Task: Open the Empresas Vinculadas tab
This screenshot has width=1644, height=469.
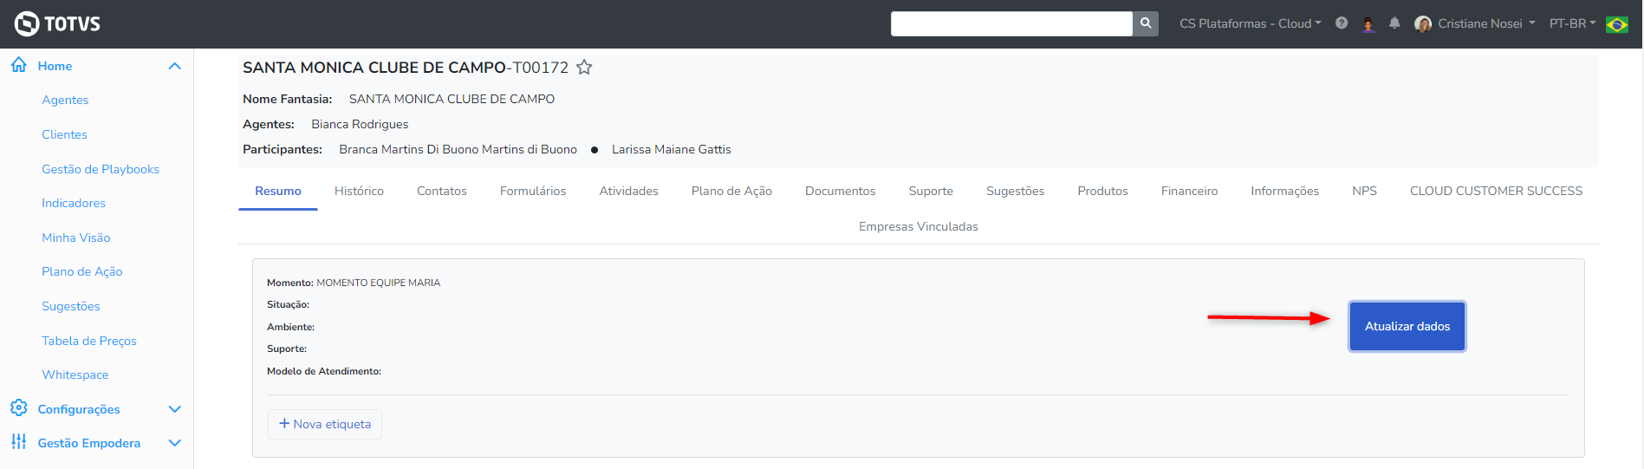Action: tap(919, 226)
